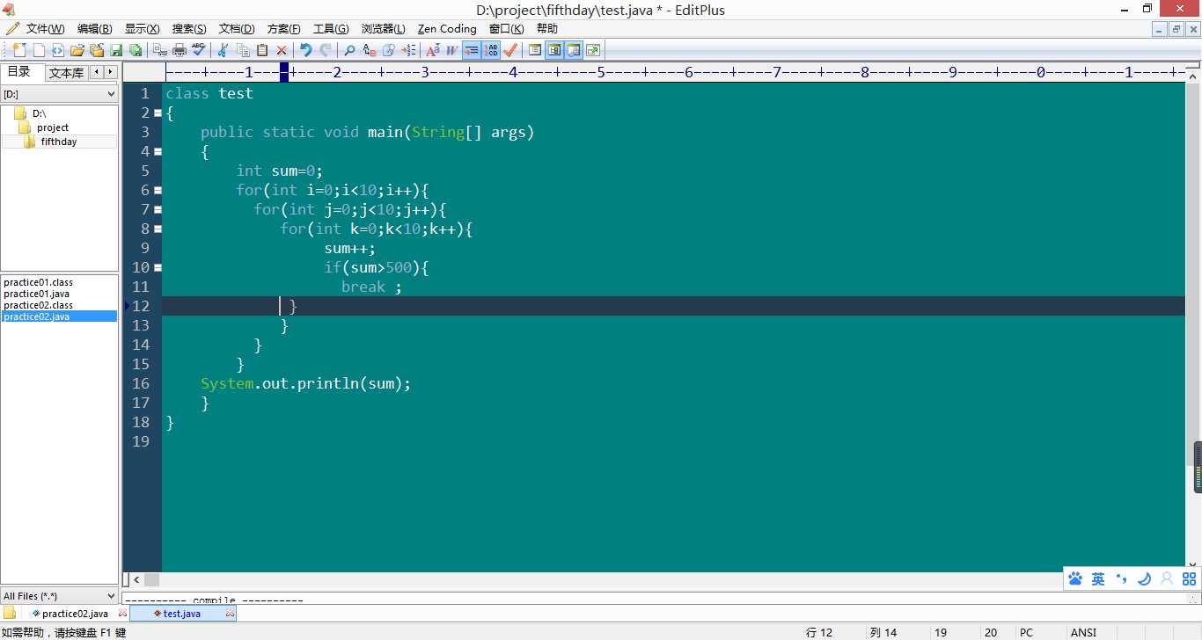
Task: Click the orange checkmark toolbar icon
Action: tap(510, 50)
